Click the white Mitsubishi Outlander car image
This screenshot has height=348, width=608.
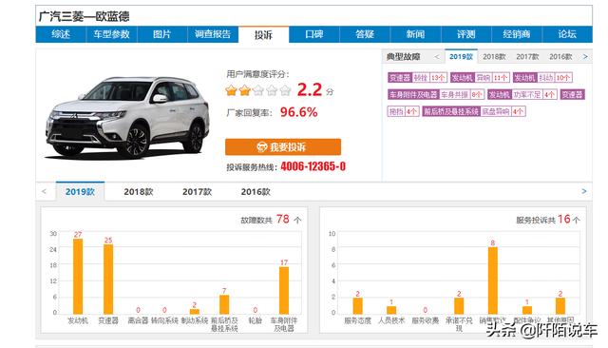pyautogui.click(x=127, y=117)
